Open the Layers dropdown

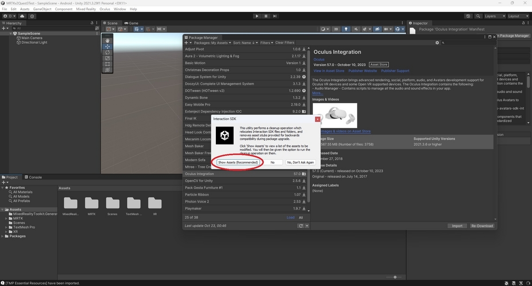[x=495, y=16]
